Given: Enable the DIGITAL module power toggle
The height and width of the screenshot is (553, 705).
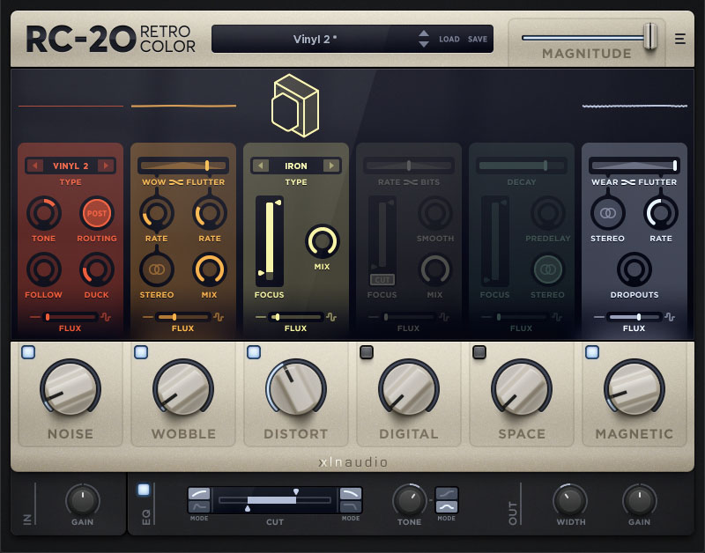Looking at the screenshot, I should coord(367,352).
